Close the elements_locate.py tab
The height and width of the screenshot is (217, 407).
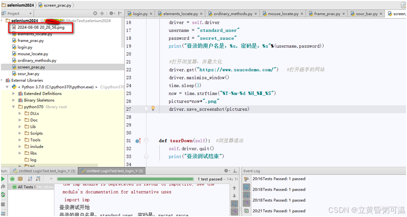point(201,14)
